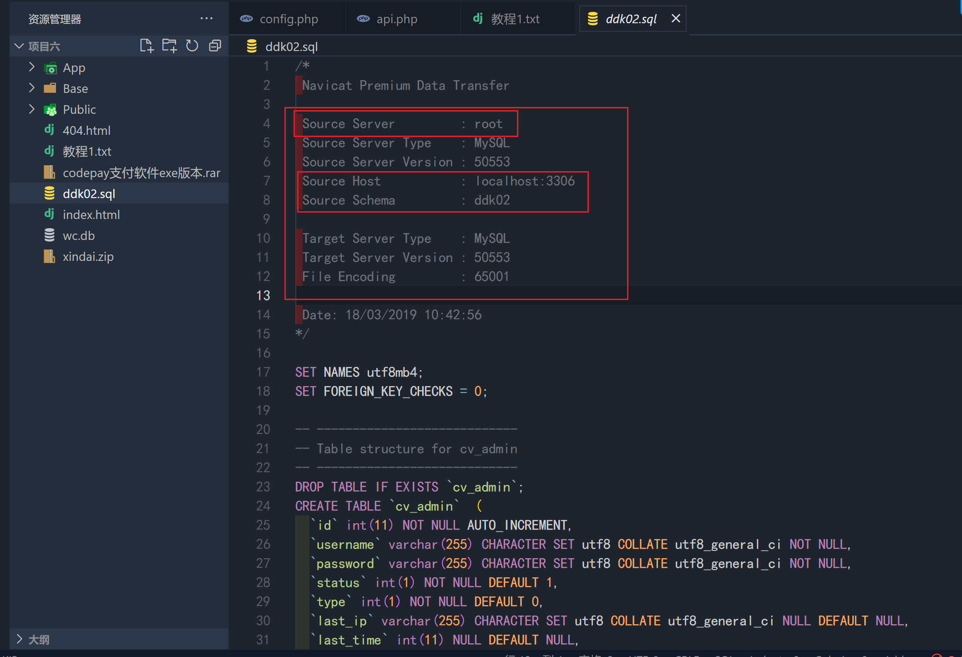Click the ddk02.sql database icon in tree
The height and width of the screenshot is (657, 962).
click(x=50, y=194)
